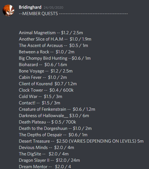This screenshot has height=169, width=149.
Task: Click the MEMBER QUESTS header line
Action: tap(73, 14)
